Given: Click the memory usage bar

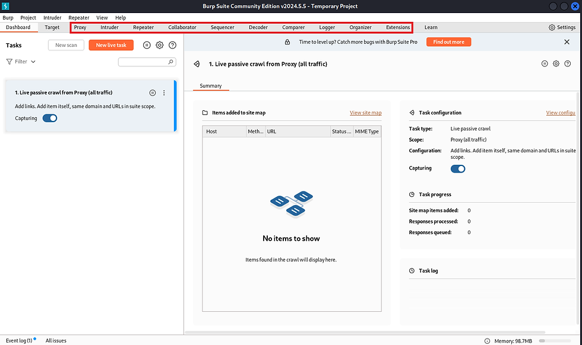Looking at the screenshot, I should 555,341.
